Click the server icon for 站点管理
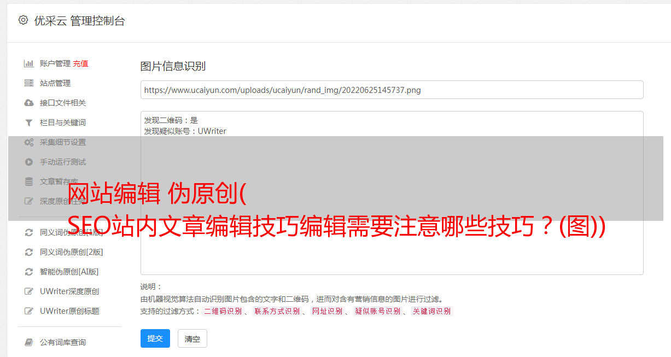The height and width of the screenshot is (357, 671). (x=29, y=83)
